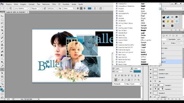Click the Add layer style fx icon
Image resolution: width=184 pixels, height=103 pixels.
coord(161,99)
